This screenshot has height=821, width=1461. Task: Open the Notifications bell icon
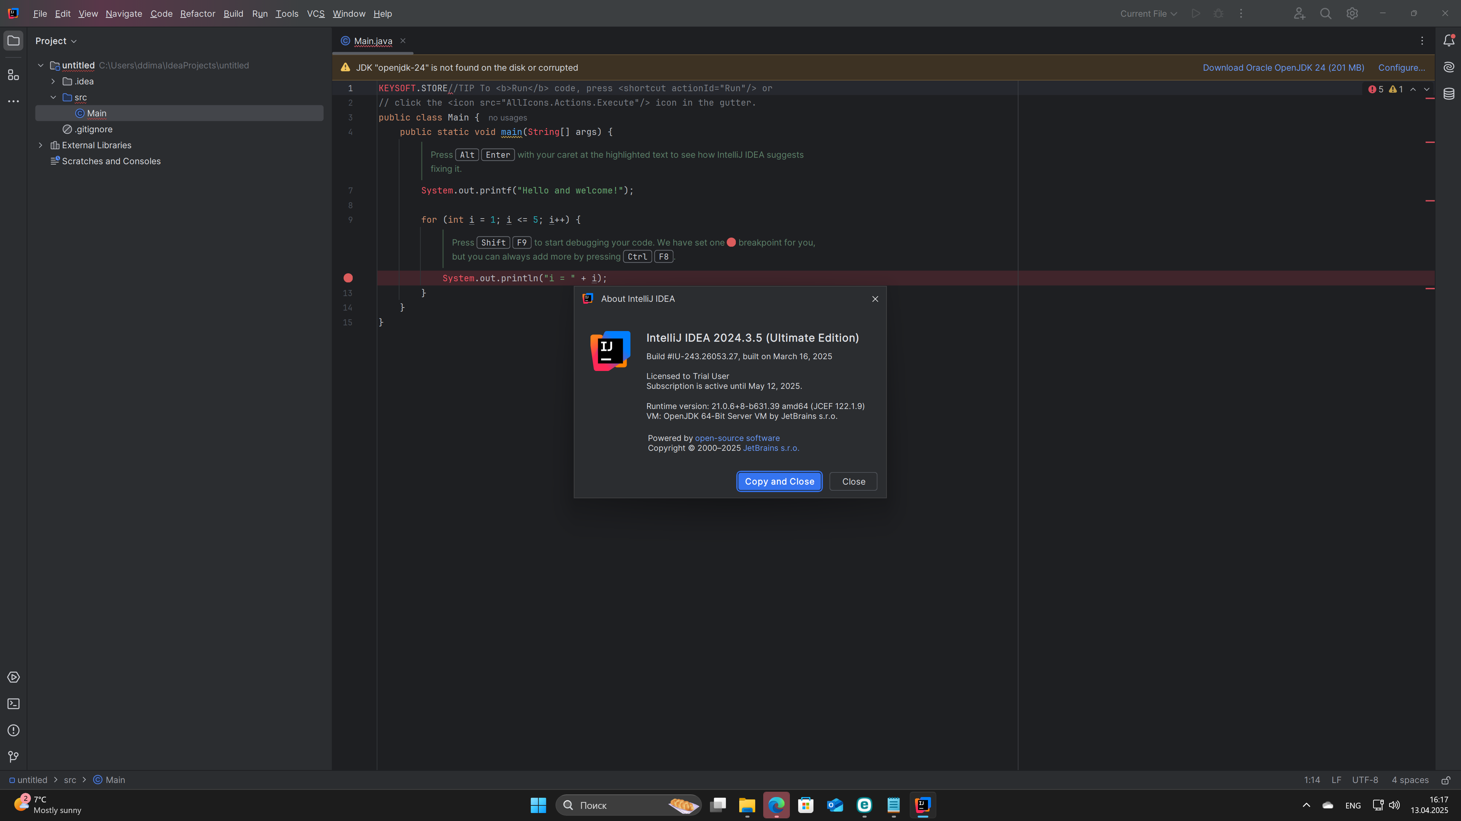pos(1448,41)
